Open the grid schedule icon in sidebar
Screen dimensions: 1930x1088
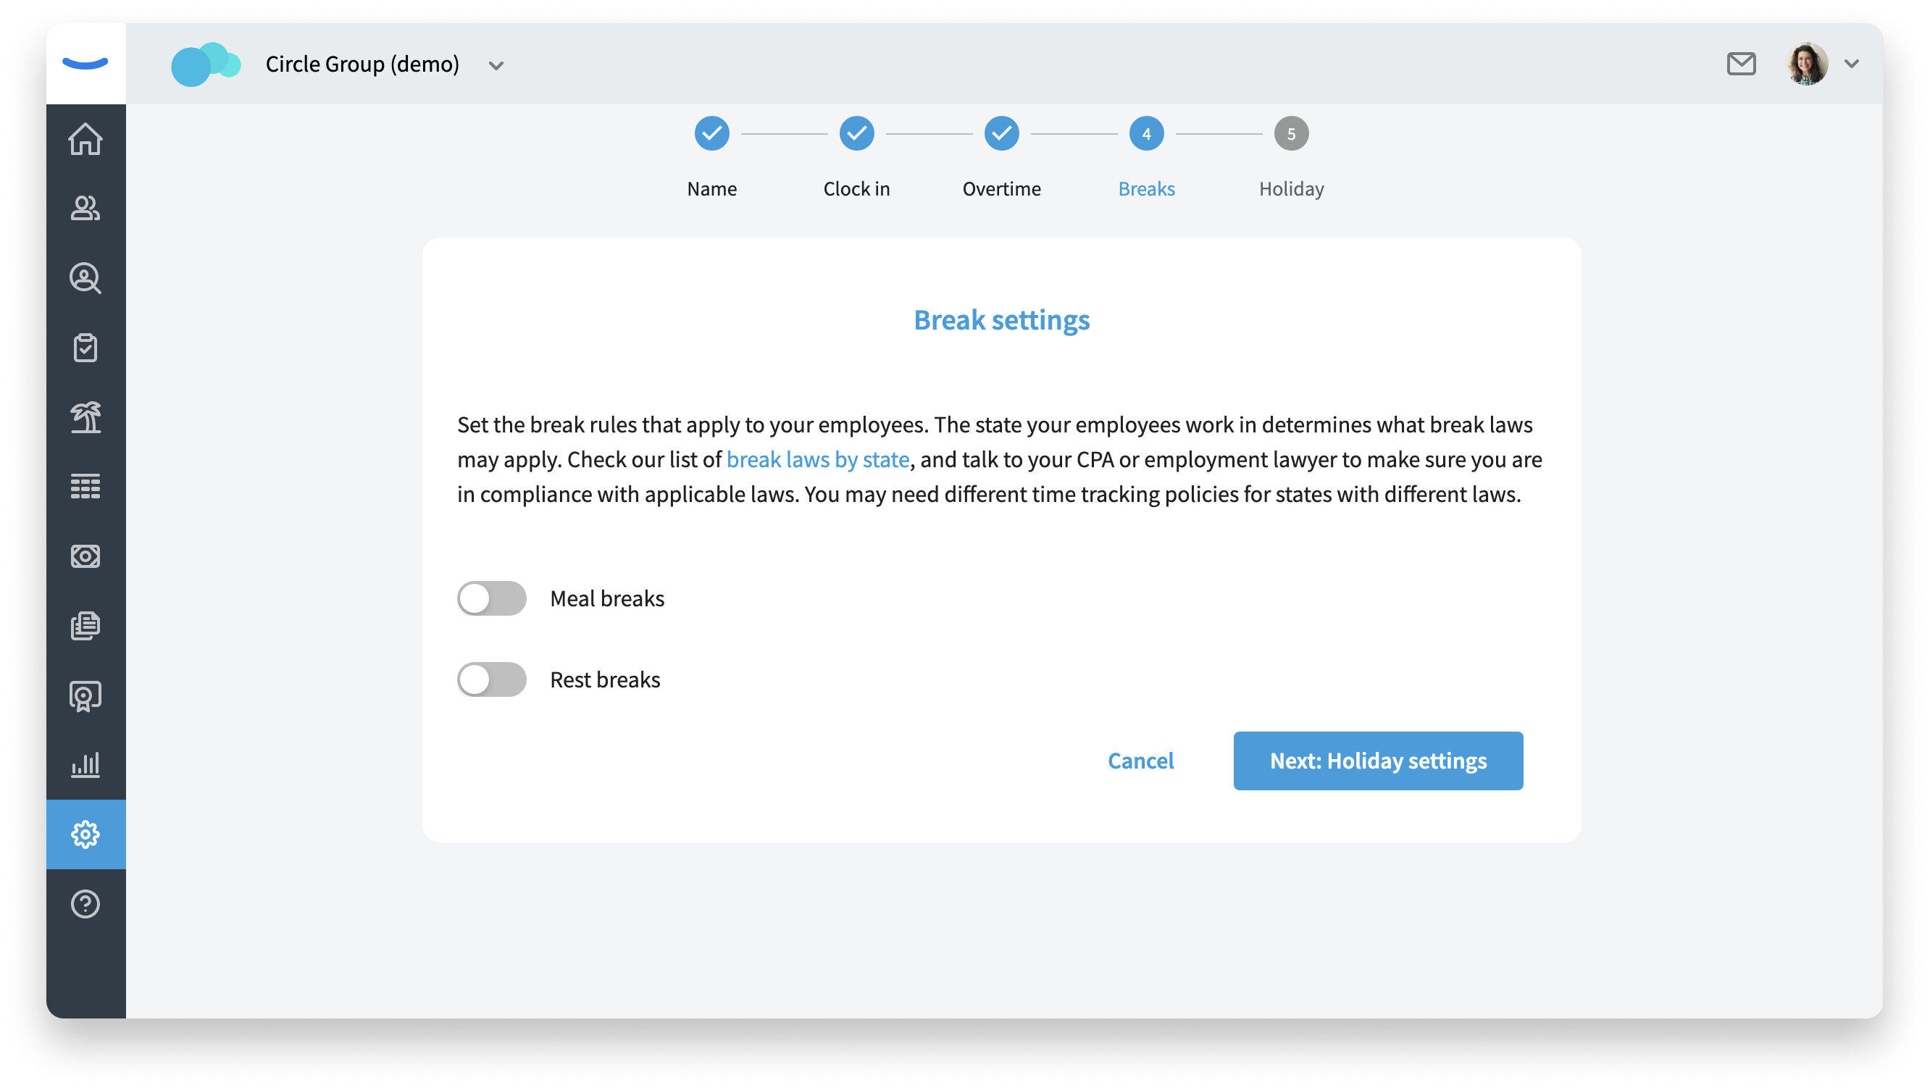pyautogui.click(x=85, y=486)
